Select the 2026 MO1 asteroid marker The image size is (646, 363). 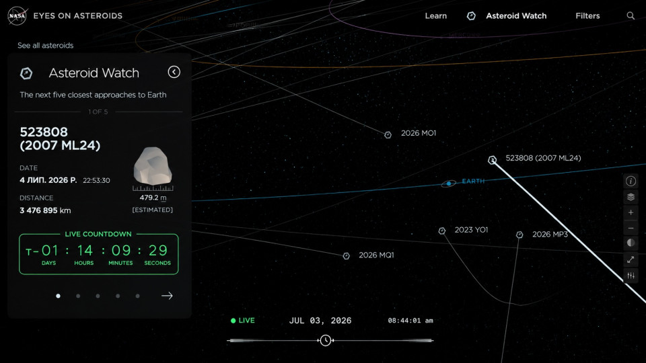coord(388,134)
